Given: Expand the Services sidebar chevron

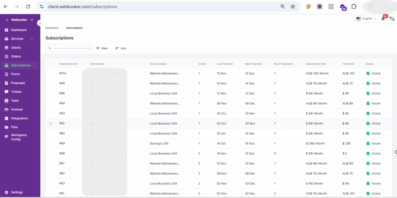Looking at the screenshot, I should pos(32,39).
